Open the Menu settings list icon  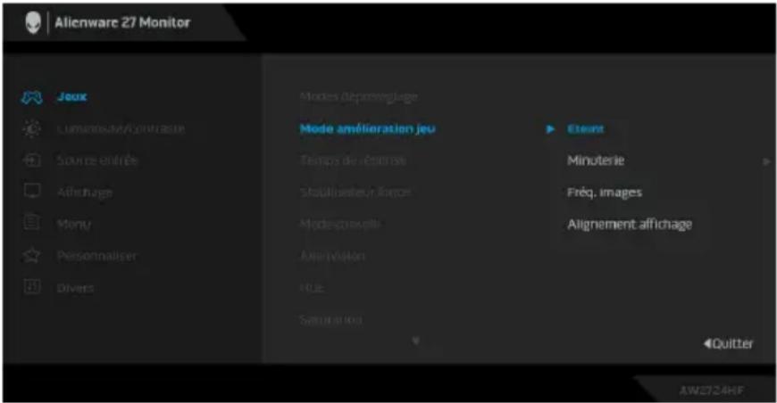(x=32, y=224)
